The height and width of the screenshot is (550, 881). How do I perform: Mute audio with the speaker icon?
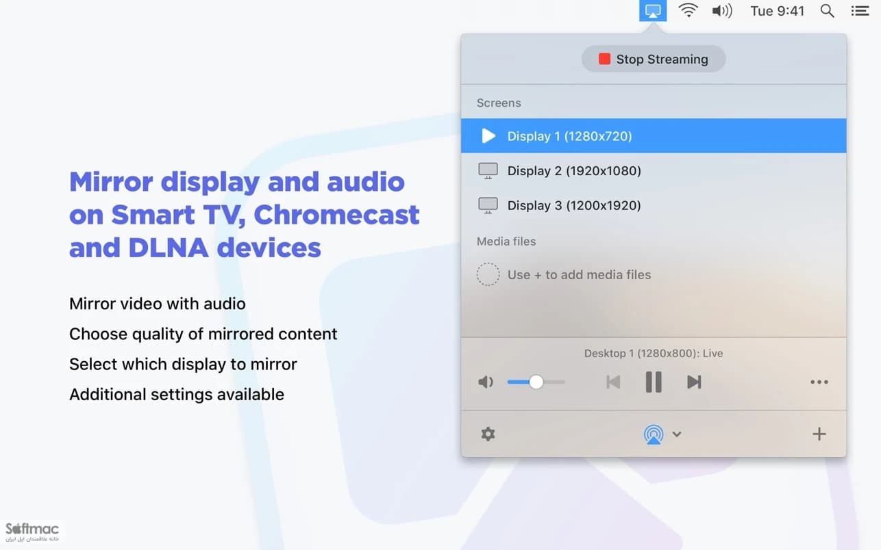coord(485,382)
